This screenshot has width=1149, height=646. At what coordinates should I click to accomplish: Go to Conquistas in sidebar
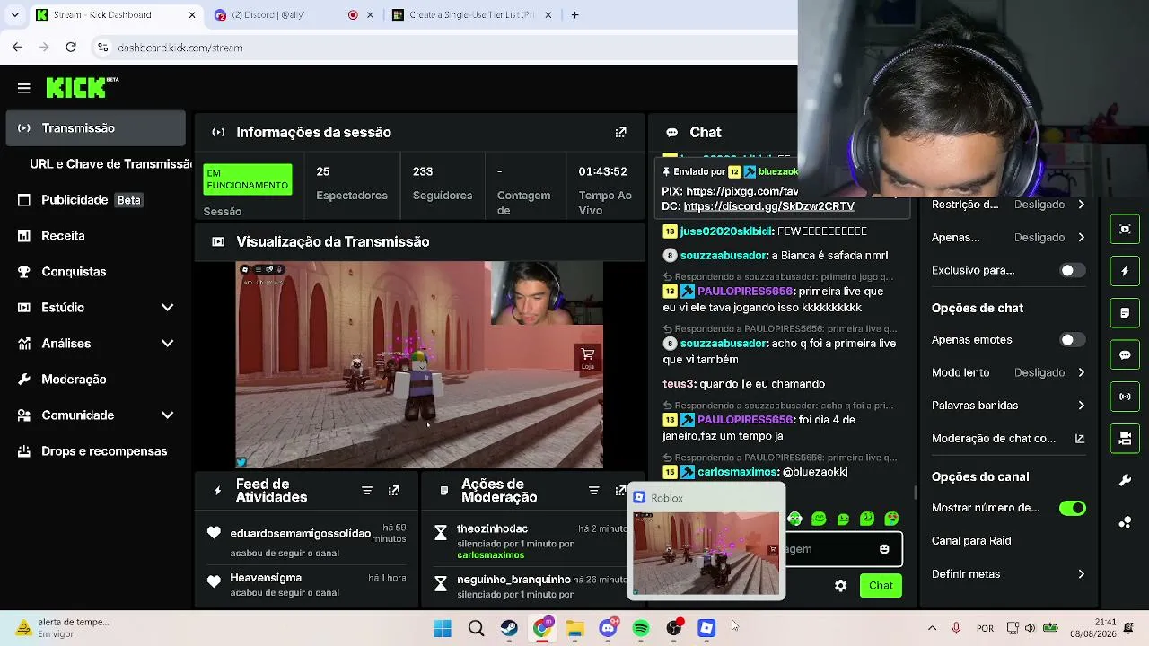tap(96, 272)
